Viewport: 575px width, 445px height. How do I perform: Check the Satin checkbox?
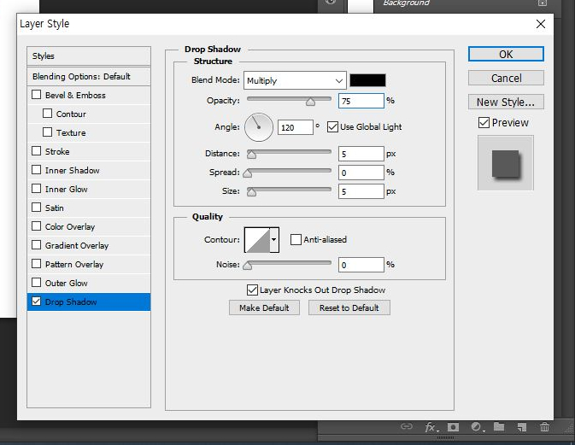(36, 207)
